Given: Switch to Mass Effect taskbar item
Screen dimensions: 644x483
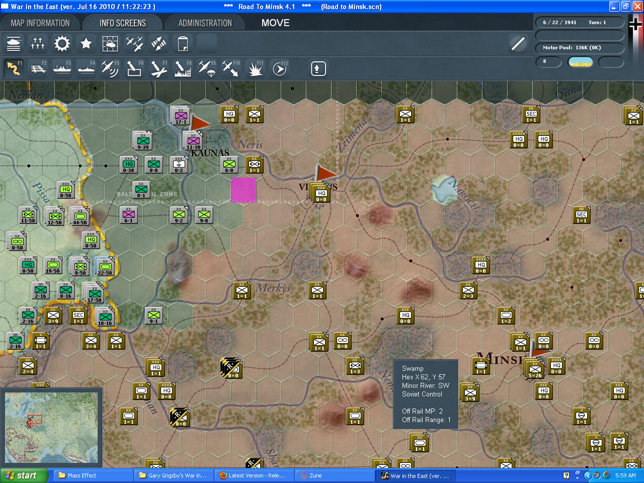Looking at the screenshot, I should pyautogui.click(x=94, y=475).
